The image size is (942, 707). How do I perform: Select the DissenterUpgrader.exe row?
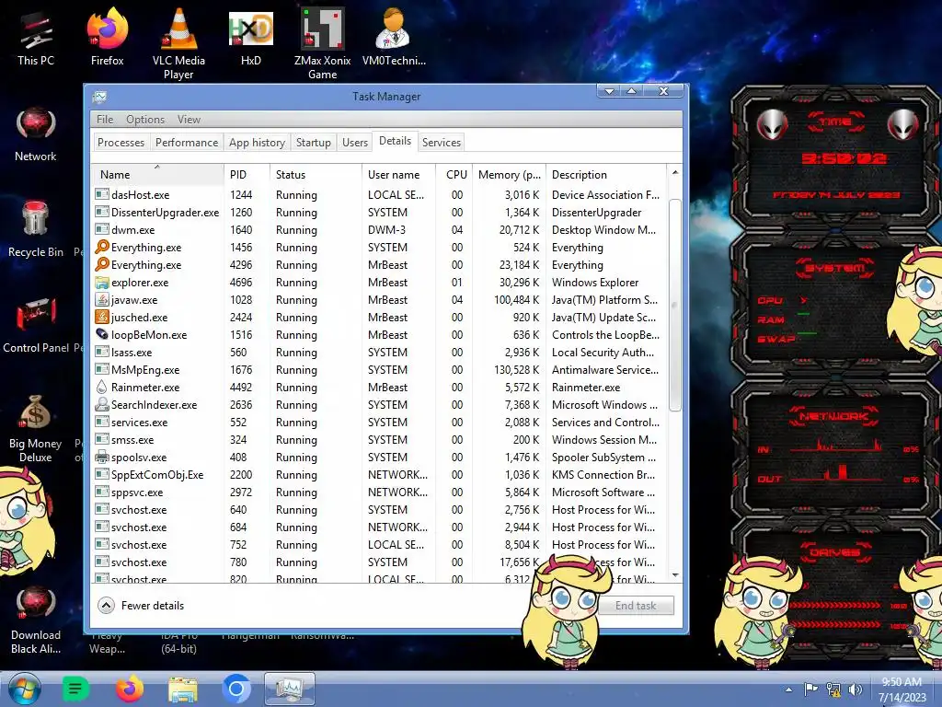click(x=379, y=213)
